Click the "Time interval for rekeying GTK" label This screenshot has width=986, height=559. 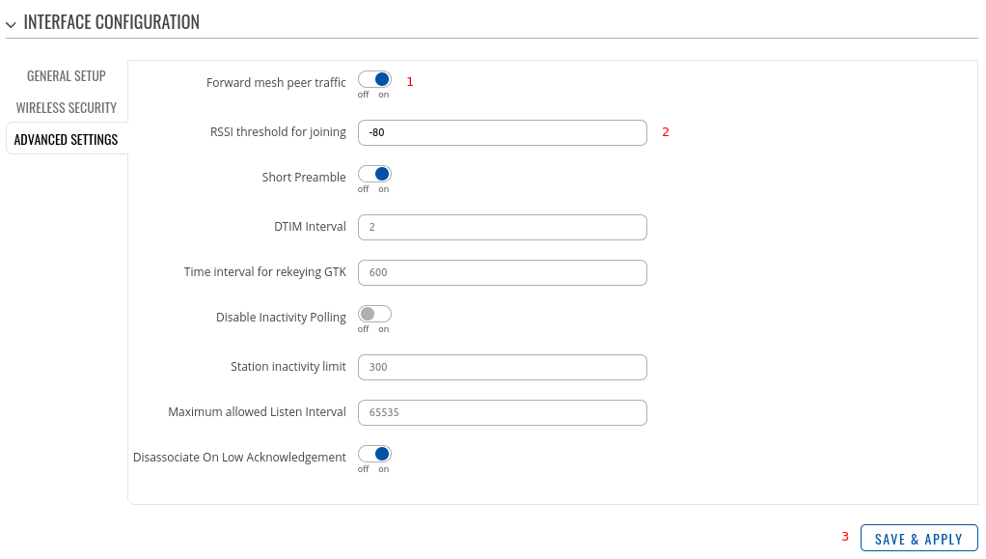(264, 271)
